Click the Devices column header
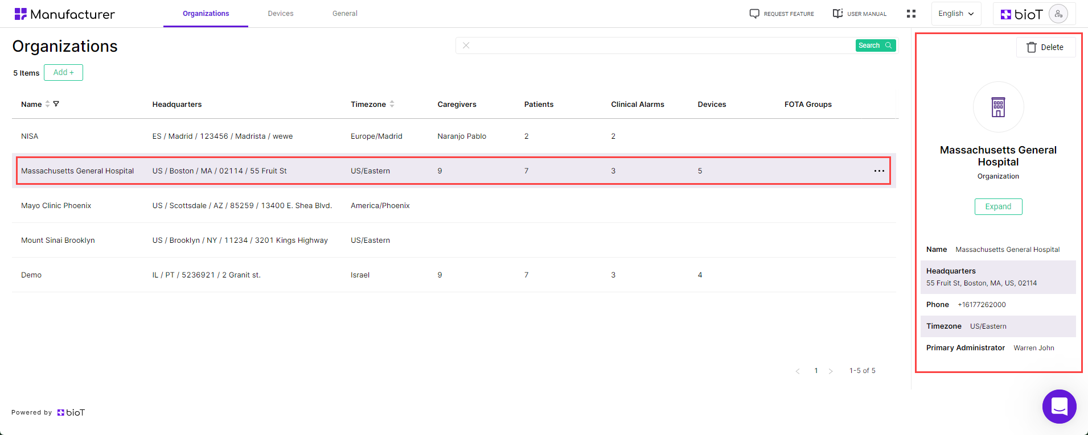 712,104
